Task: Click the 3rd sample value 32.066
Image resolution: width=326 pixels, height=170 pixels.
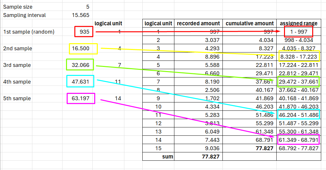Action: click(x=80, y=65)
